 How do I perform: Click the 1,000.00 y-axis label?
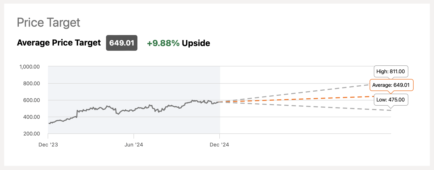click(x=30, y=67)
